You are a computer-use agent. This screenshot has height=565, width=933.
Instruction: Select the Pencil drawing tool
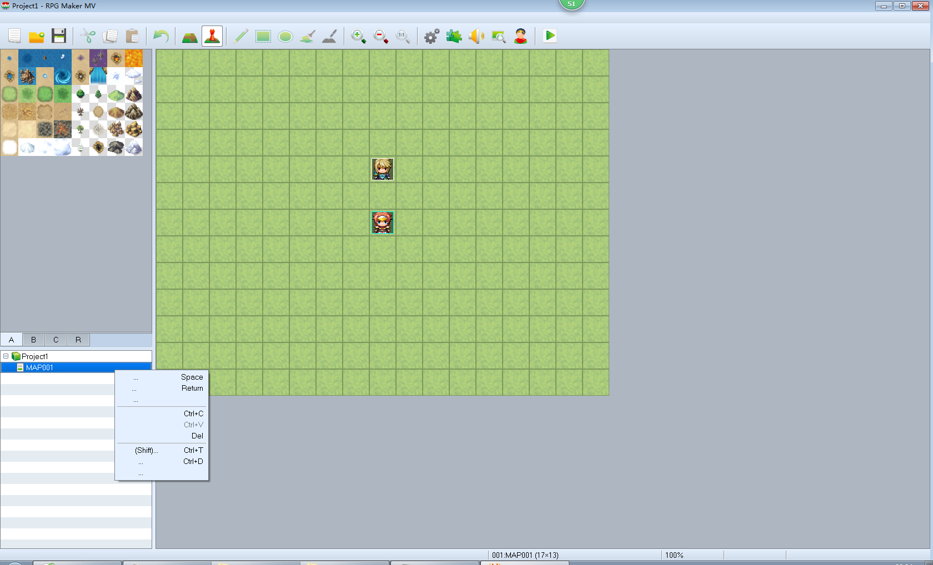coord(241,36)
